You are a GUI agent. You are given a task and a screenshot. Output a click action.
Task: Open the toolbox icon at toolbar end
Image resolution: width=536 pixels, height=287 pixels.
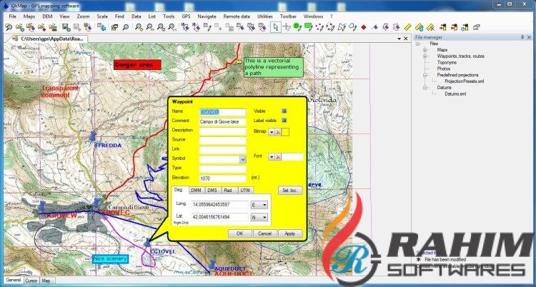coord(477,27)
